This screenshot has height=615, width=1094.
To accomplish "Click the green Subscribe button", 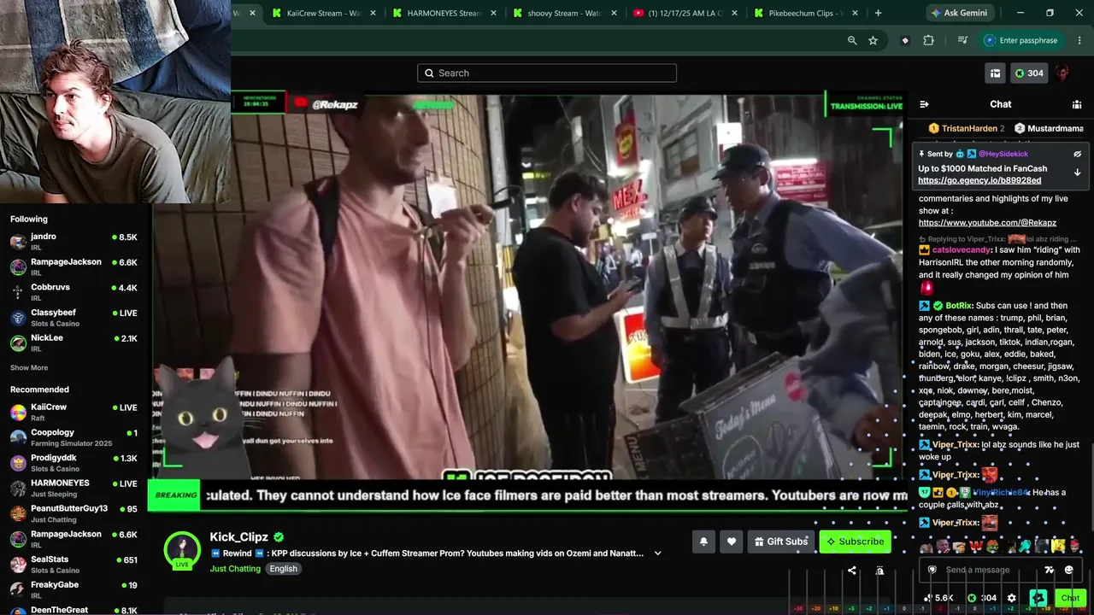I will [x=855, y=542].
